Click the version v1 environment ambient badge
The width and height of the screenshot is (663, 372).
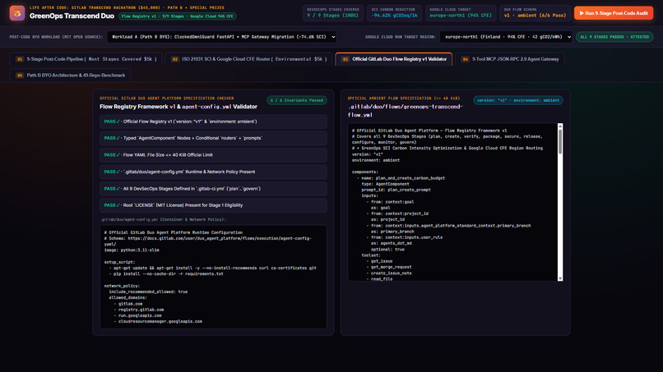(518, 100)
